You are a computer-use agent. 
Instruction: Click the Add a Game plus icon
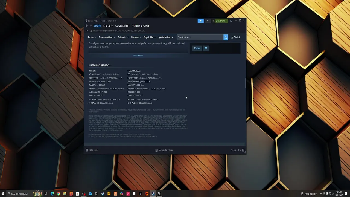[87, 150]
